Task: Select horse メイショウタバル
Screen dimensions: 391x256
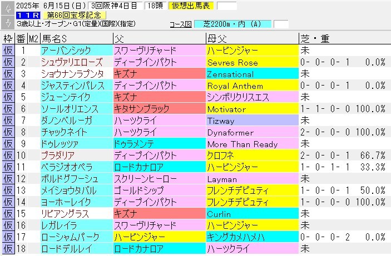Action: tap(77, 190)
